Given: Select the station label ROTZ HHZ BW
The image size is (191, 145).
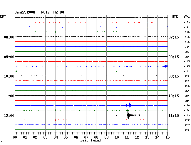Looking at the screenshot, I should tap(53, 12).
